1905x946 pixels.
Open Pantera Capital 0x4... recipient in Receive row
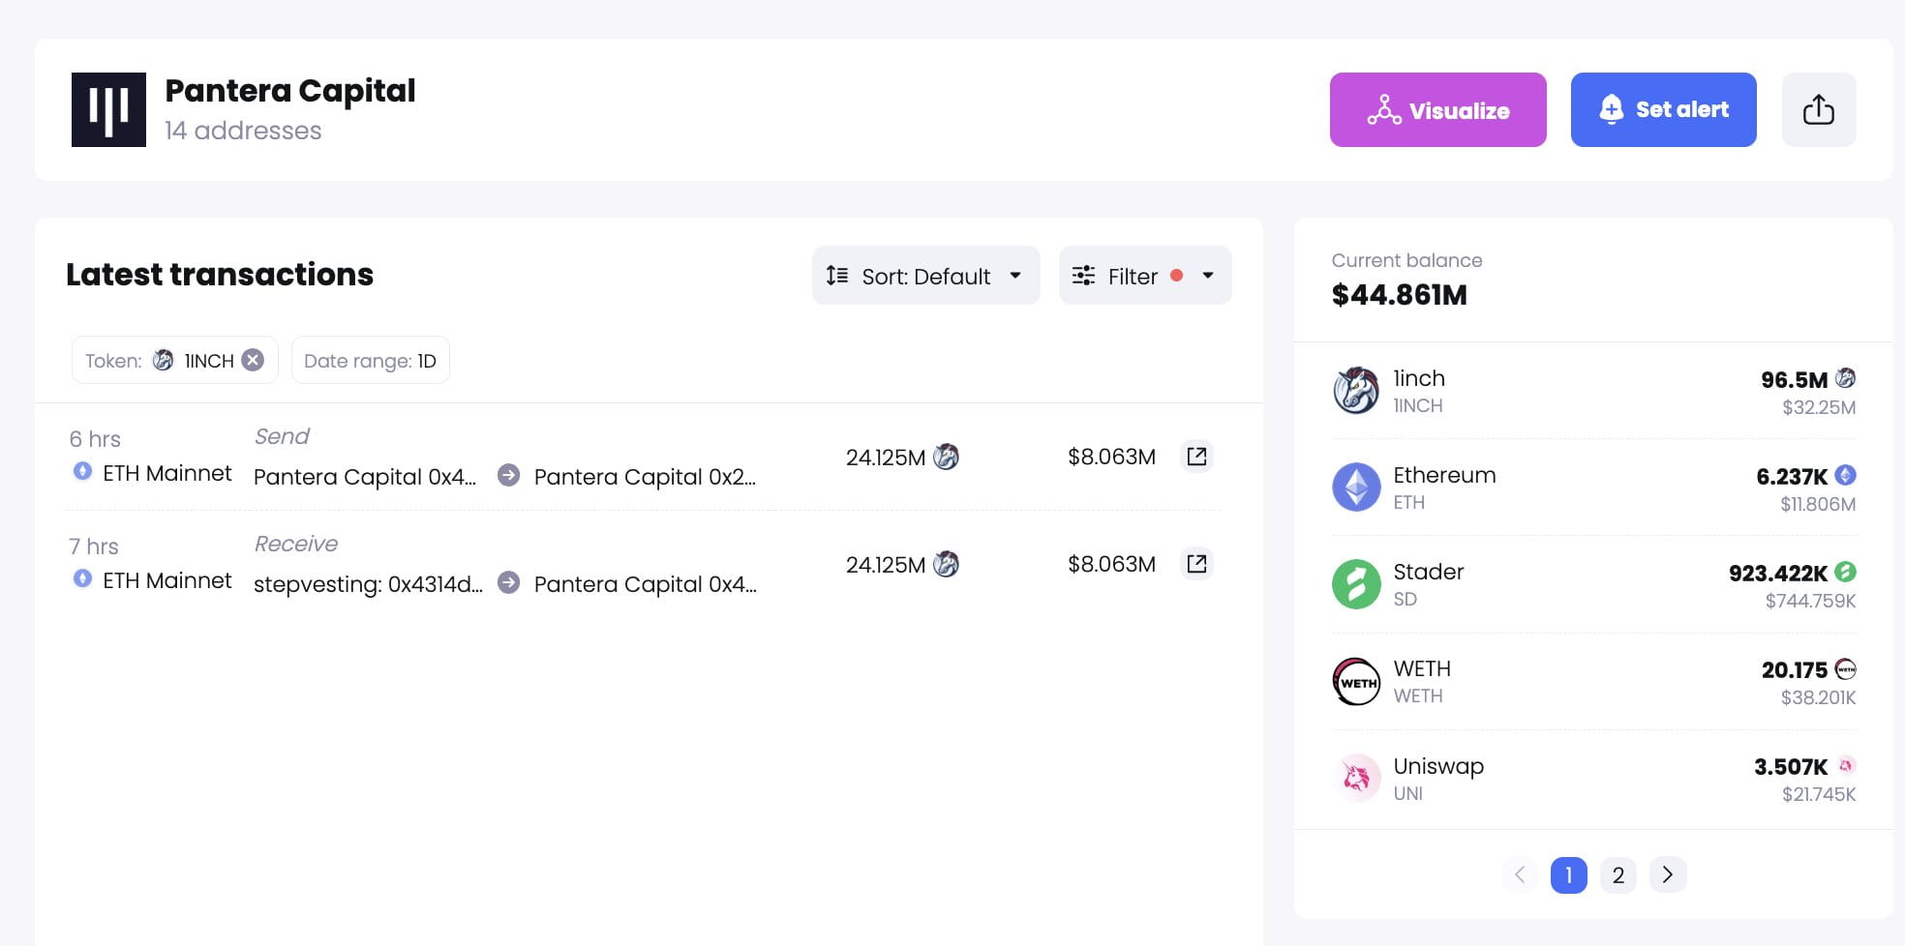[645, 584]
